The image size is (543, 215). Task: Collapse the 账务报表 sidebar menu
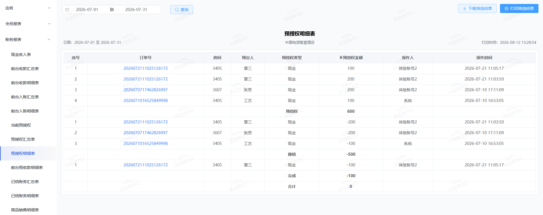pyautogui.click(x=28, y=40)
